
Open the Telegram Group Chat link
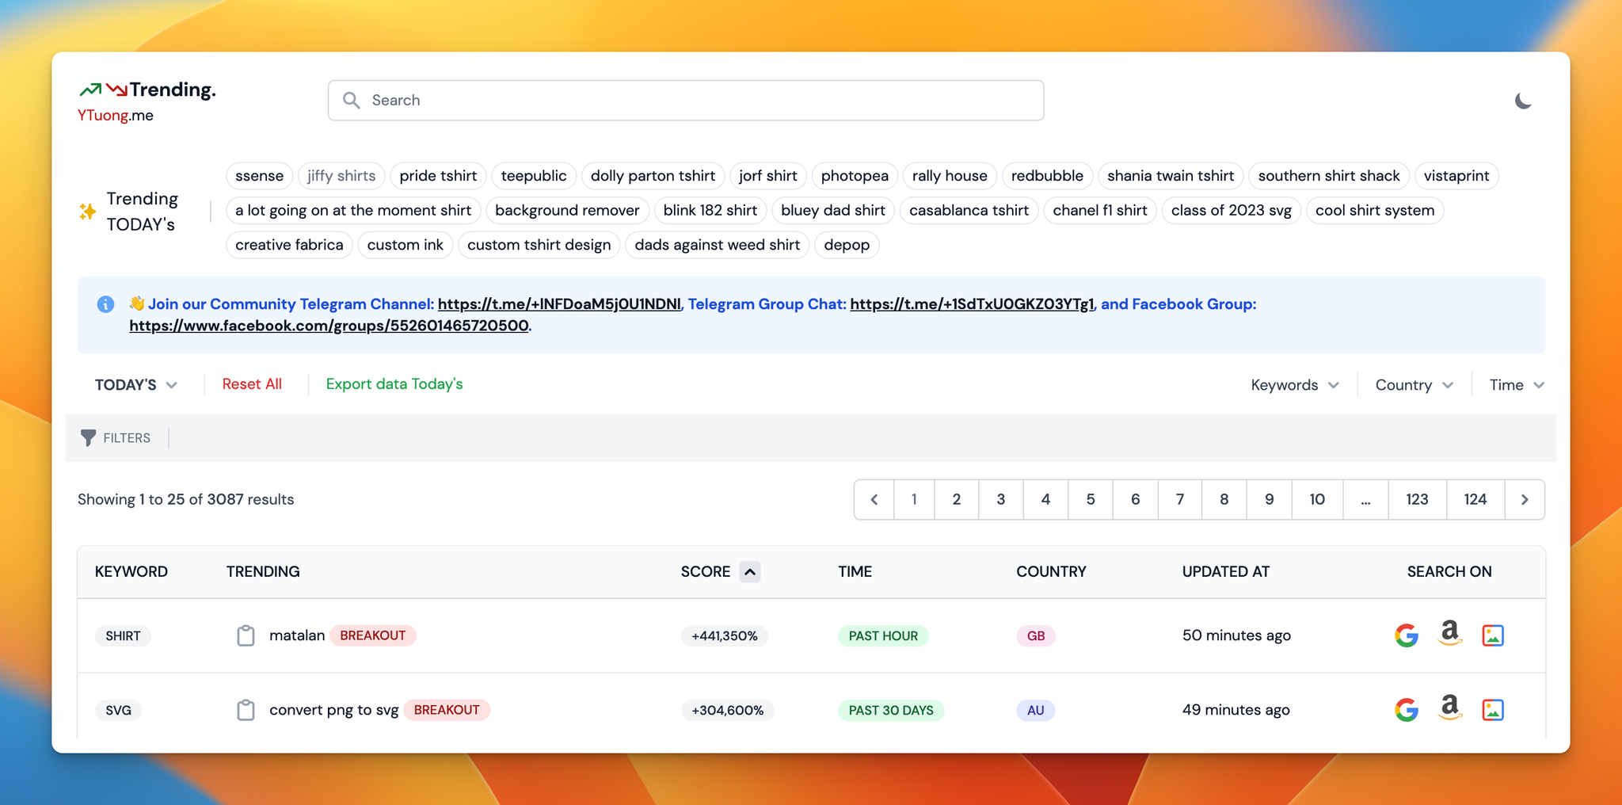tap(972, 304)
